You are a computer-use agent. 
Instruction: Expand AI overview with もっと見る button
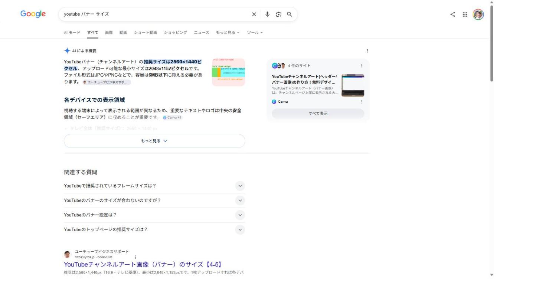(x=154, y=141)
